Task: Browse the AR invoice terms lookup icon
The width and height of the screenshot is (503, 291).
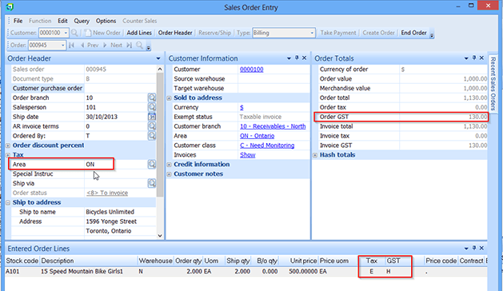Action: point(152,126)
